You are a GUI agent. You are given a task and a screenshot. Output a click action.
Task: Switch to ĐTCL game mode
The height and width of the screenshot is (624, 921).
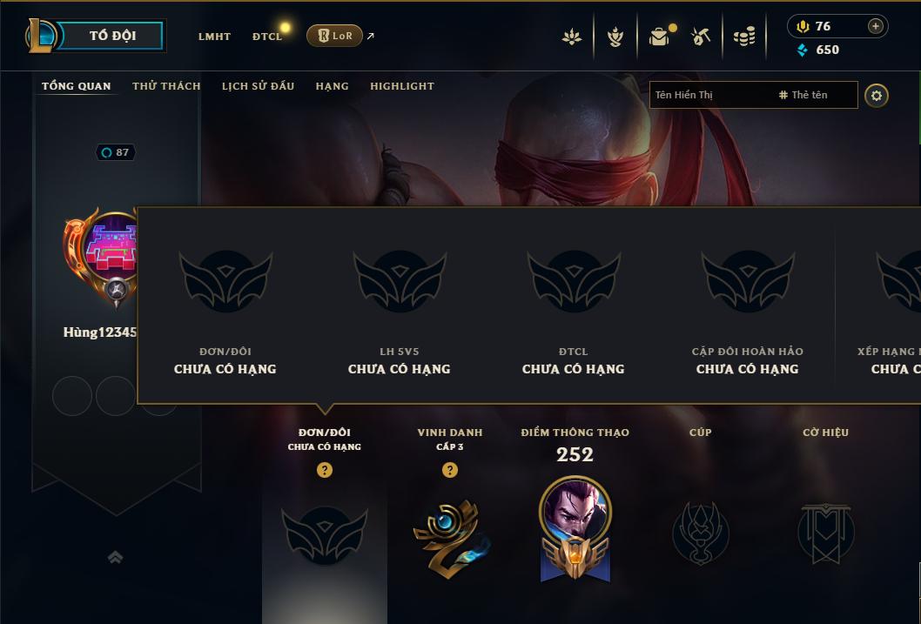267,37
